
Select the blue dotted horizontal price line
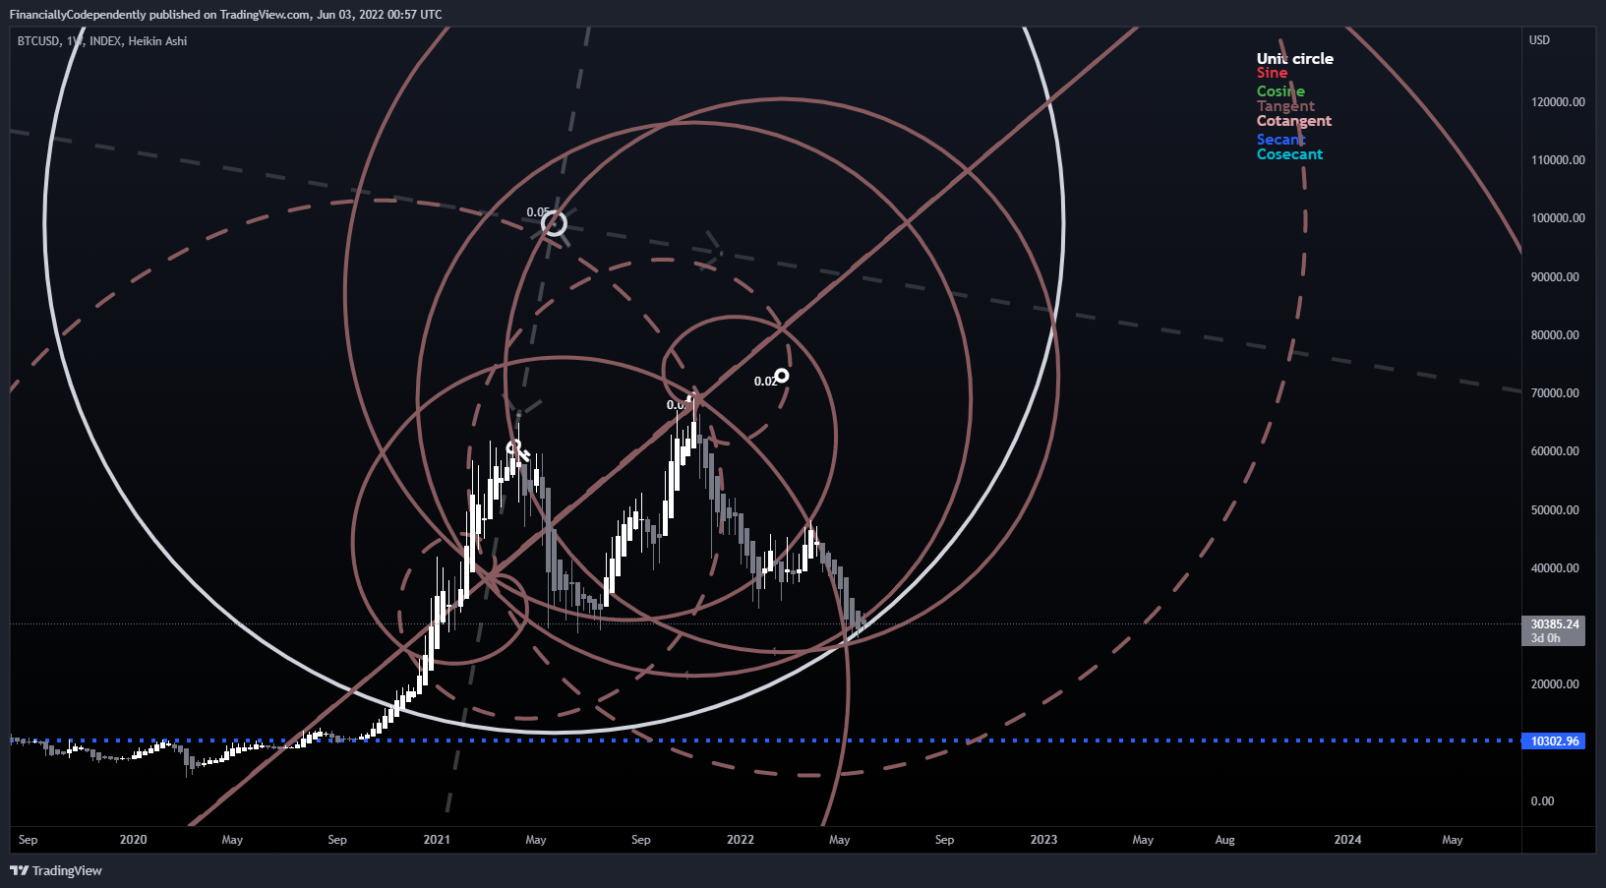click(x=765, y=740)
